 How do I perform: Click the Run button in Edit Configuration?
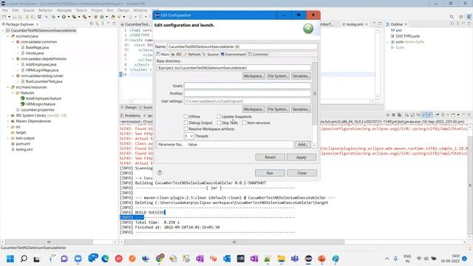coord(270,173)
